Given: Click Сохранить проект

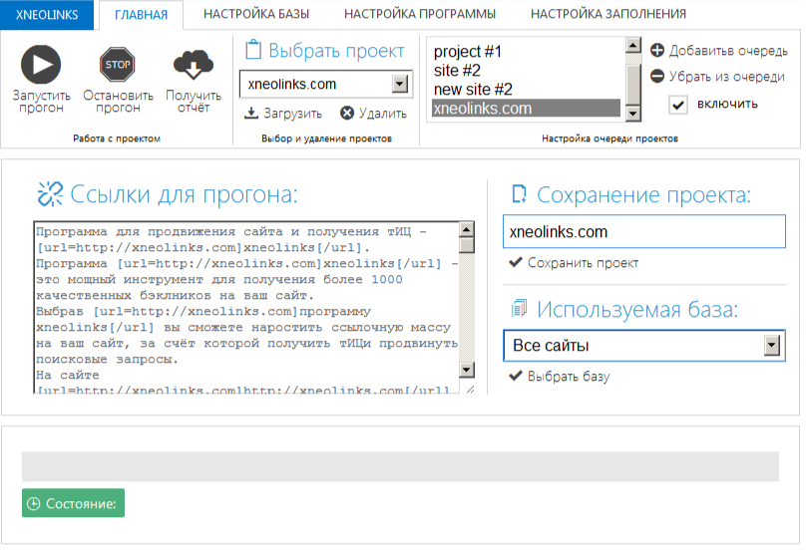Looking at the screenshot, I should 583,263.
